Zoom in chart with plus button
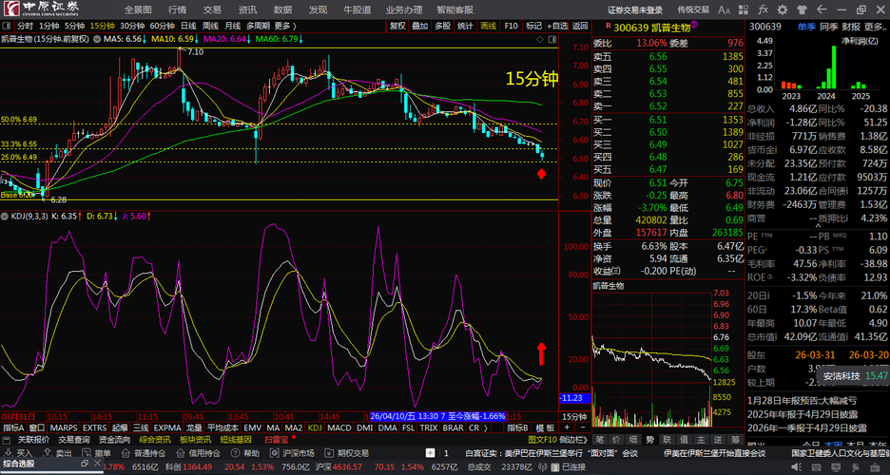Screen dimensions: 890x475 tap(567, 427)
